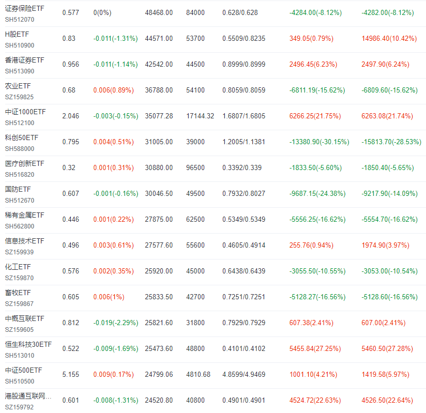This screenshot has width=426, height=413.
Task: Select code SH513010
Action: [20, 355]
